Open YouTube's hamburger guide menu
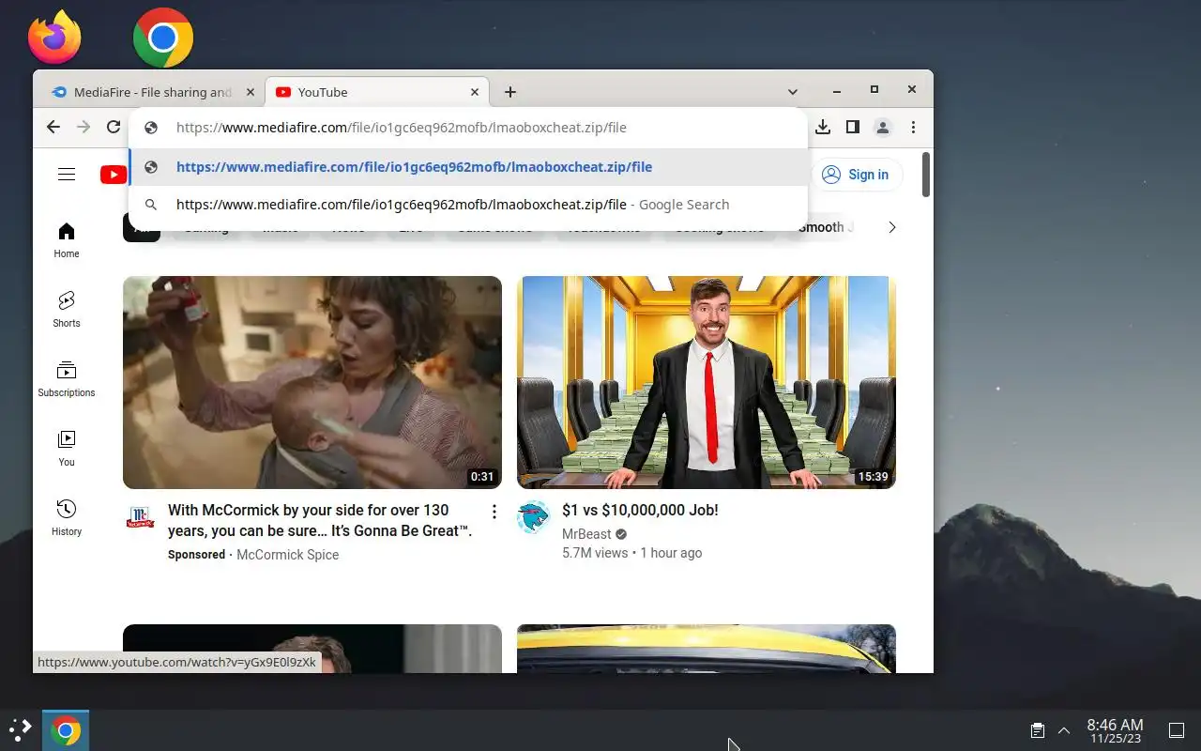This screenshot has width=1201, height=751. 67,175
